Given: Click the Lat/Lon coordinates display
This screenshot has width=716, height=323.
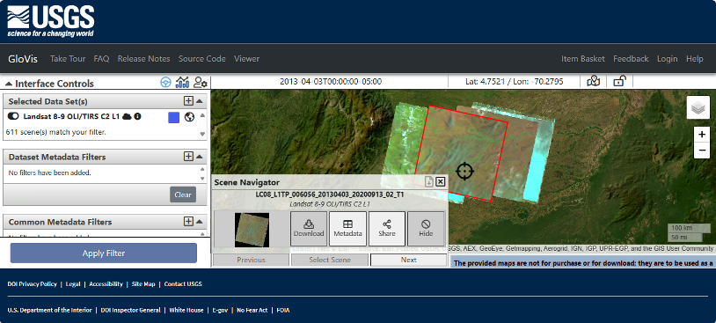Looking at the screenshot, I should point(515,82).
